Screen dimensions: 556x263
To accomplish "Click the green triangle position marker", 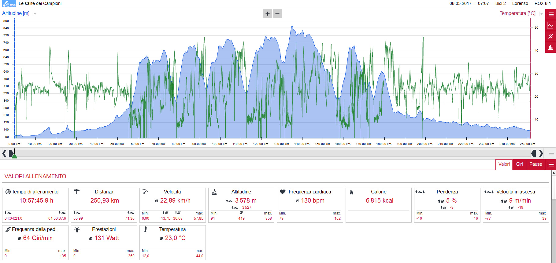I will point(14,156).
